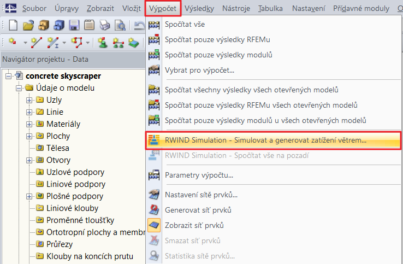Toggle Zobrazit síť prvků

coord(274,225)
